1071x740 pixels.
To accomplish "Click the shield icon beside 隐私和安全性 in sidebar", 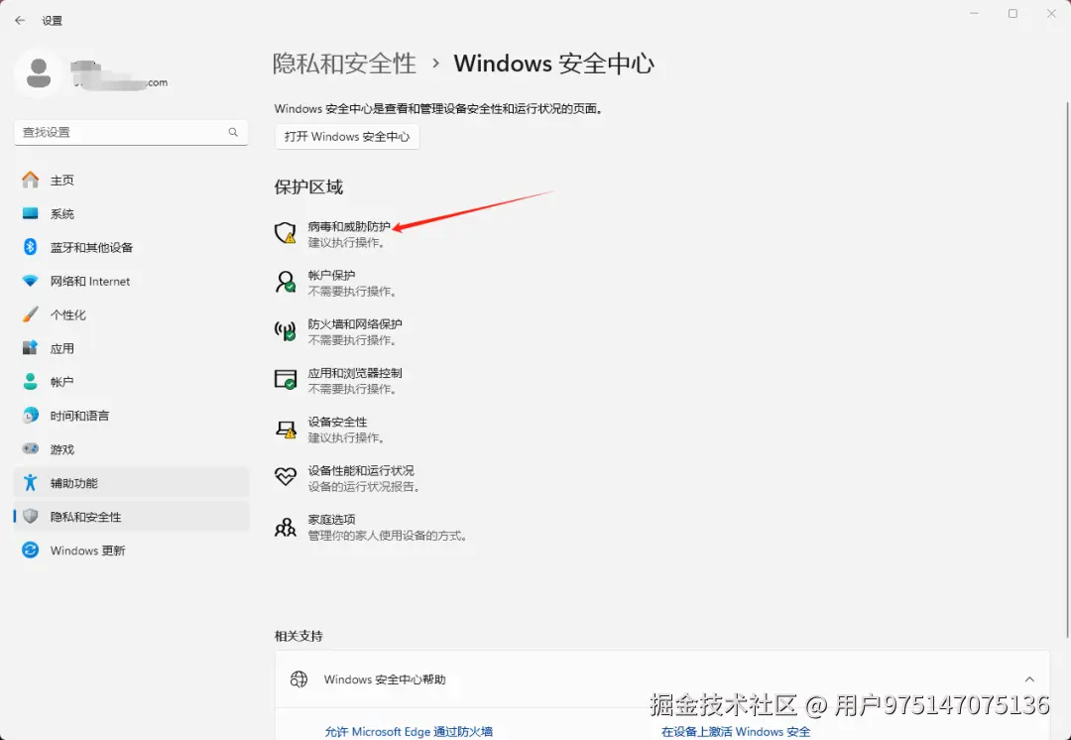I will click(30, 516).
